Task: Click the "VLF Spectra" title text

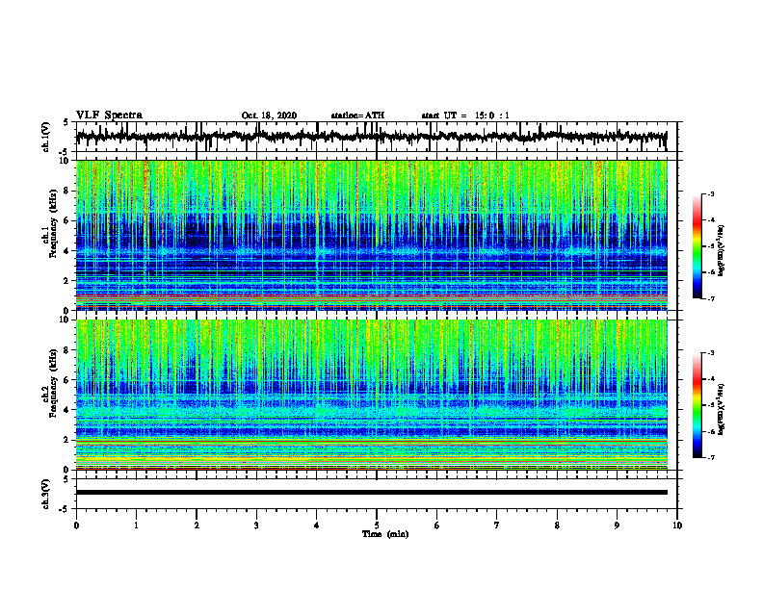Action: [109, 115]
